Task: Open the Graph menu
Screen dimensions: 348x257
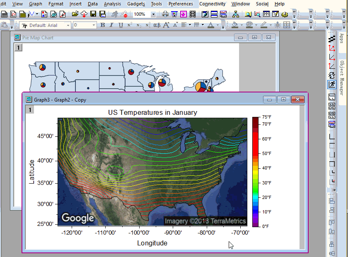Action: click(36, 4)
